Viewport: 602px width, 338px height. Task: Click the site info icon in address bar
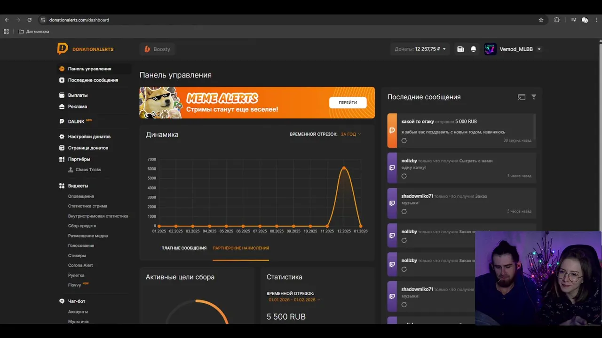tap(42, 20)
